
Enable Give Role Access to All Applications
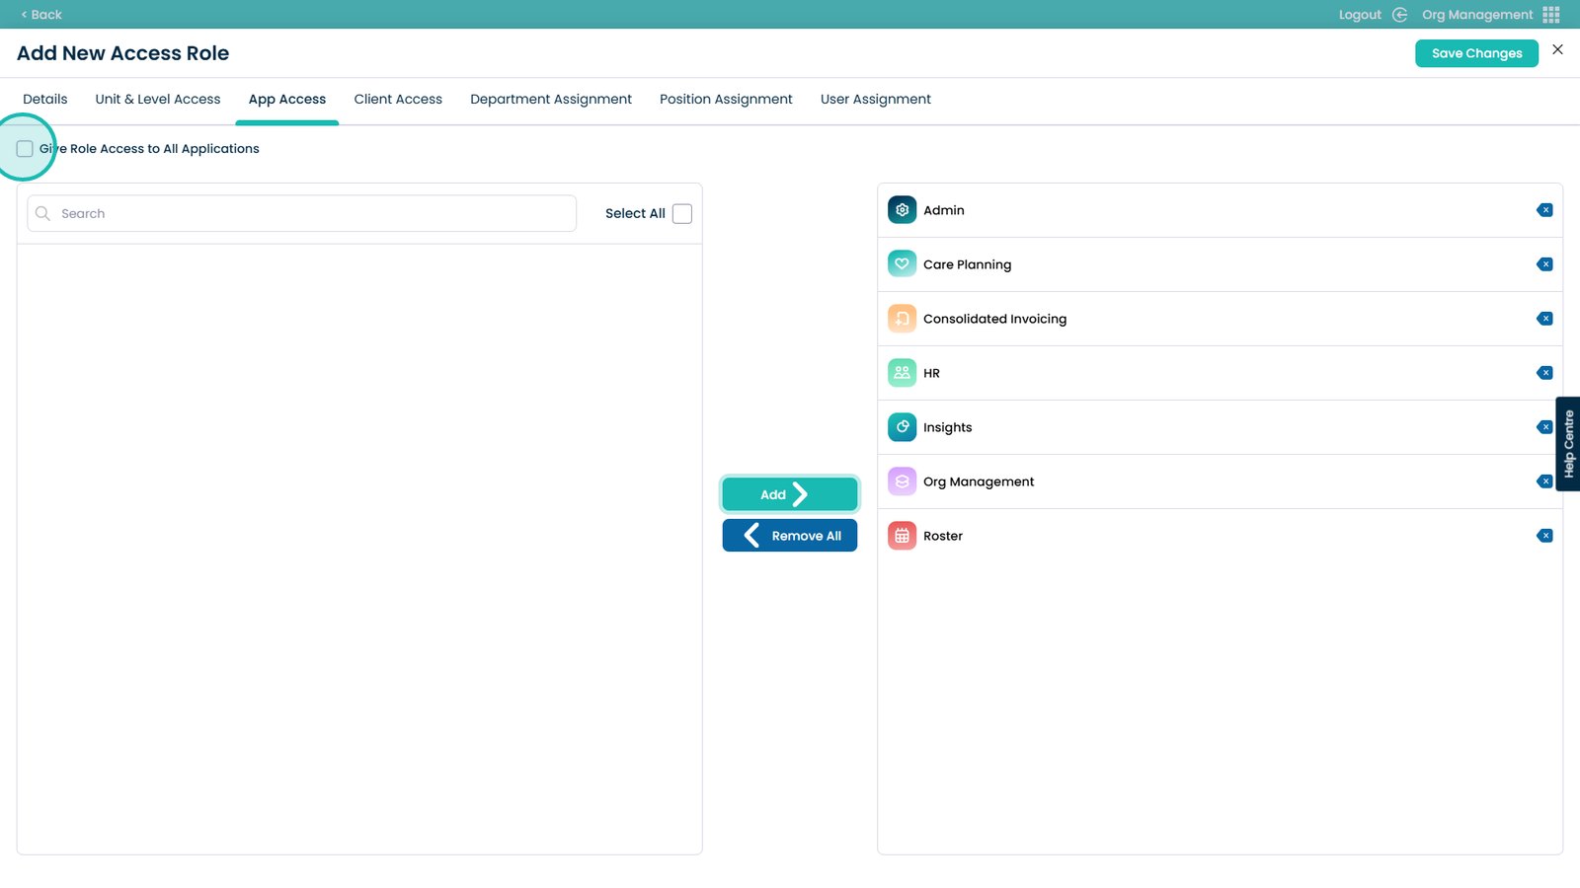(25, 149)
